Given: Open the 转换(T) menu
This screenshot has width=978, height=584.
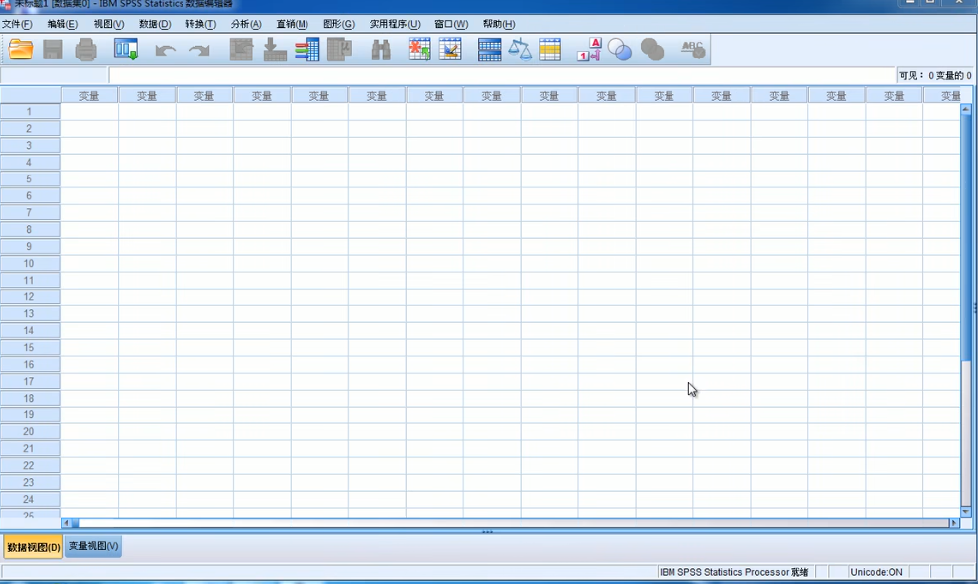Looking at the screenshot, I should (x=200, y=24).
